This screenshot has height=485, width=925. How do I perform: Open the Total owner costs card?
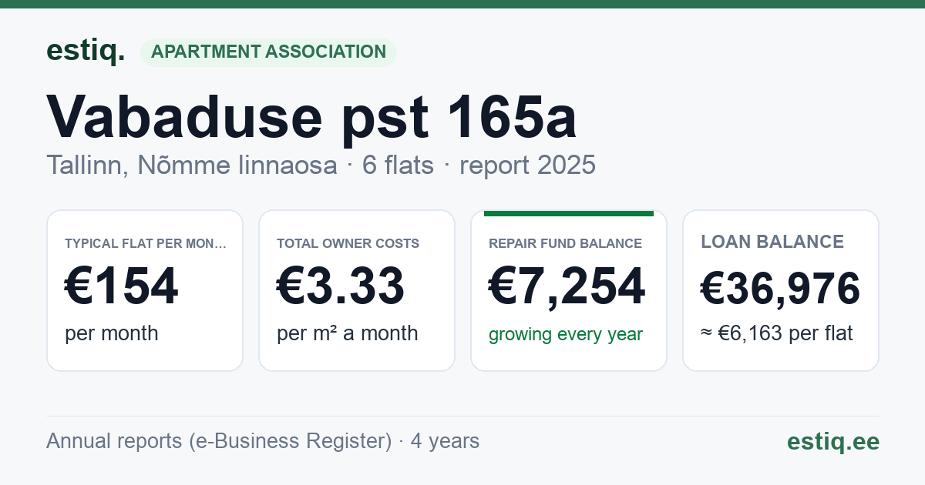(x=357, y=290)
